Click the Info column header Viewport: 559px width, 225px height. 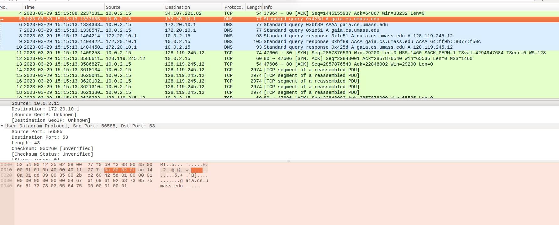point(410,7)
